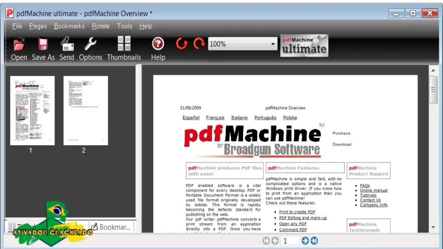443x249 pixels.
Task: Click the scroll up arrow of document
Action: tap(433, 70)
